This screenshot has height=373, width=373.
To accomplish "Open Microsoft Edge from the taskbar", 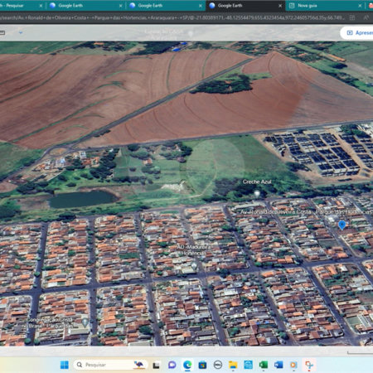I will pos(187,365).
